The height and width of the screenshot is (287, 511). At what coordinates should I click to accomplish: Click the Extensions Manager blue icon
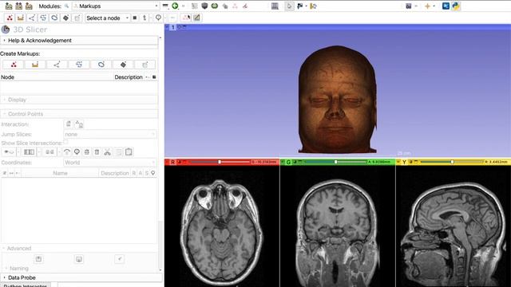(x=446, y=6)
